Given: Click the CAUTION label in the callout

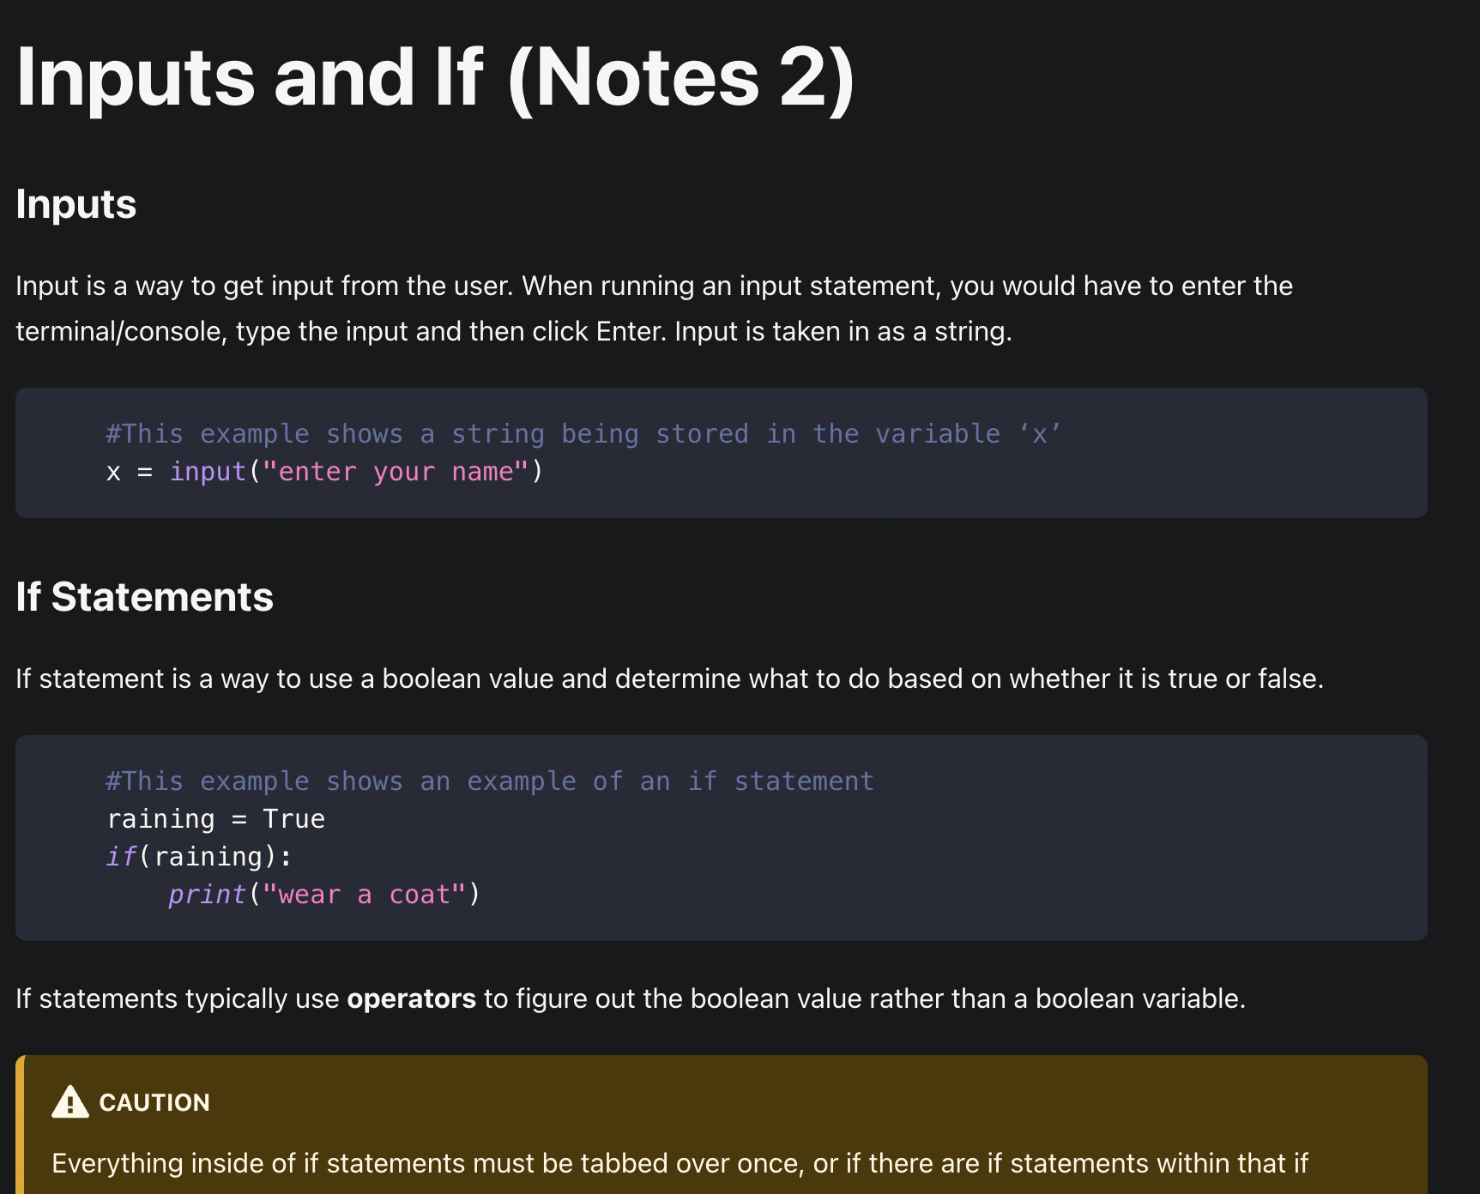Looking at the screenshot, I should [154, 1103].
